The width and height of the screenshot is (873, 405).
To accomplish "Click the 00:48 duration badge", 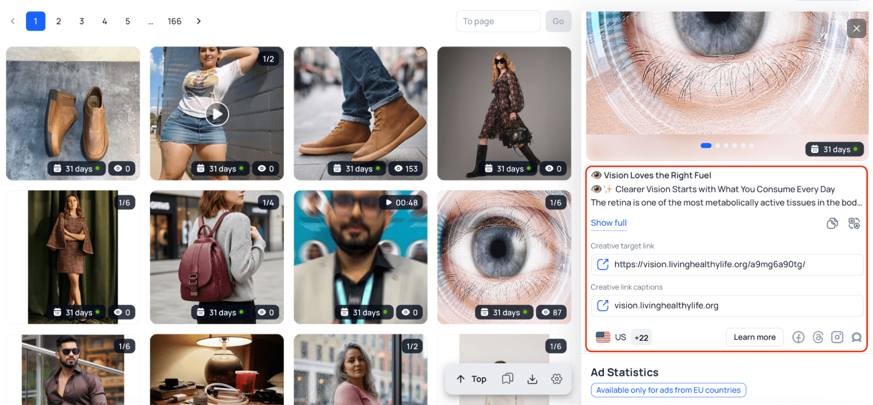I will [x=401, y=203].
